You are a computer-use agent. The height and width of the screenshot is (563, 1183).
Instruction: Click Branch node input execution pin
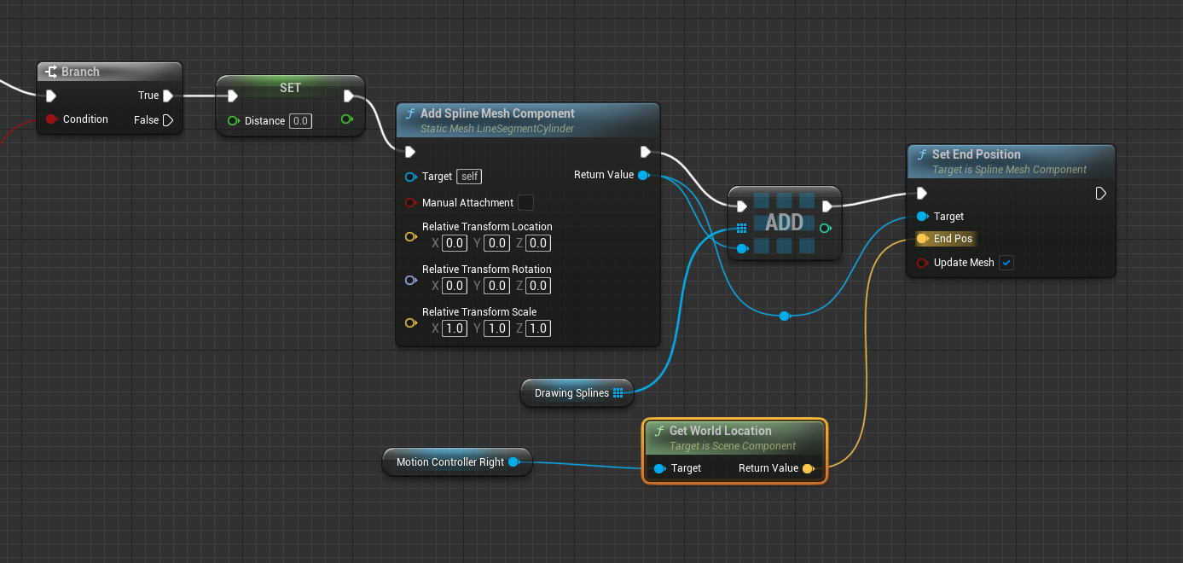51,96
